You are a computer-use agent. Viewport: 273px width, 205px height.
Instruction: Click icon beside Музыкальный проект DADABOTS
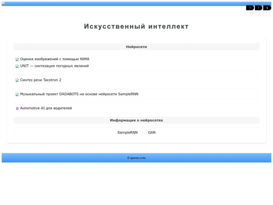point(17,95)
